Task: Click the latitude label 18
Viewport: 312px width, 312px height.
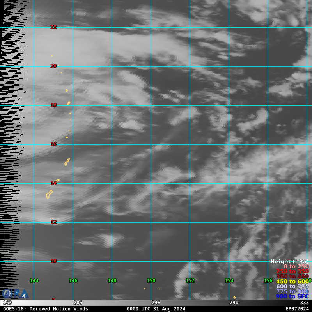Action: 53,105
